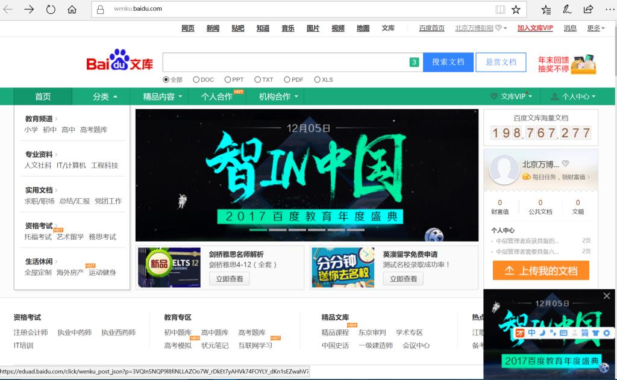
Task: Click the green 3 badge in search box
Action: [414, 62]
